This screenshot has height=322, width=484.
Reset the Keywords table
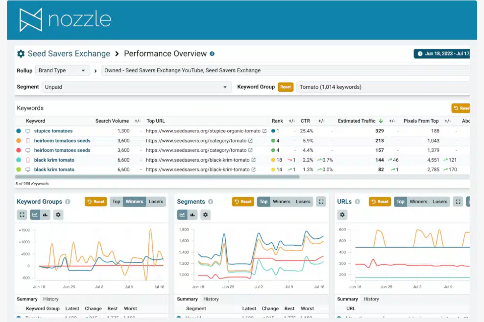pos(461,108)
